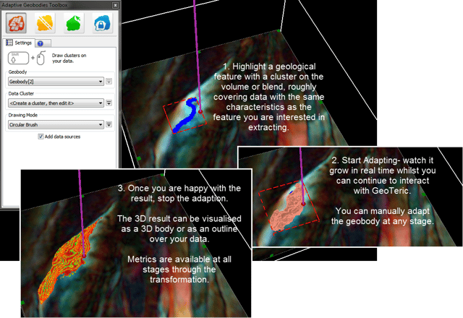Click the 'Geobody' group label
The image size is (463, 318).
point(17,72)
